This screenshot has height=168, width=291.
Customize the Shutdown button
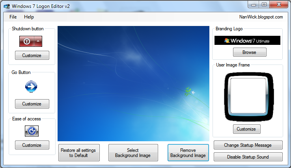pyautogui.click(x=32, y=55)
